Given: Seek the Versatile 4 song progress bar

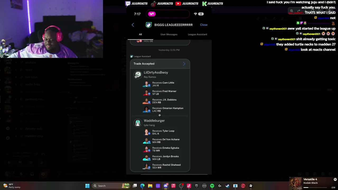Looking at the screenshot, I should click(316, 187).
